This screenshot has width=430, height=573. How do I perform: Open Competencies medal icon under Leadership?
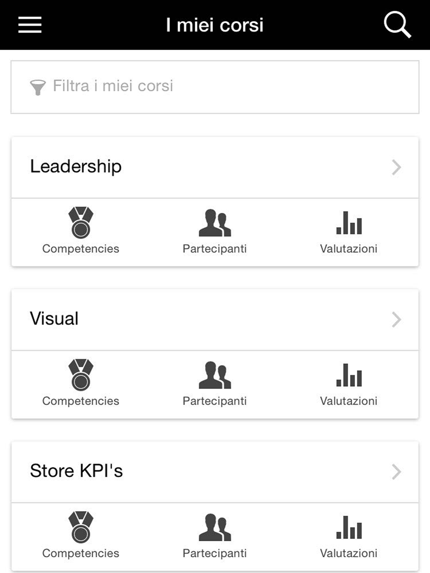click(81, 222)
